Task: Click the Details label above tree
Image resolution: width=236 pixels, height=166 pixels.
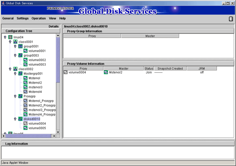Action: point(53,26)
